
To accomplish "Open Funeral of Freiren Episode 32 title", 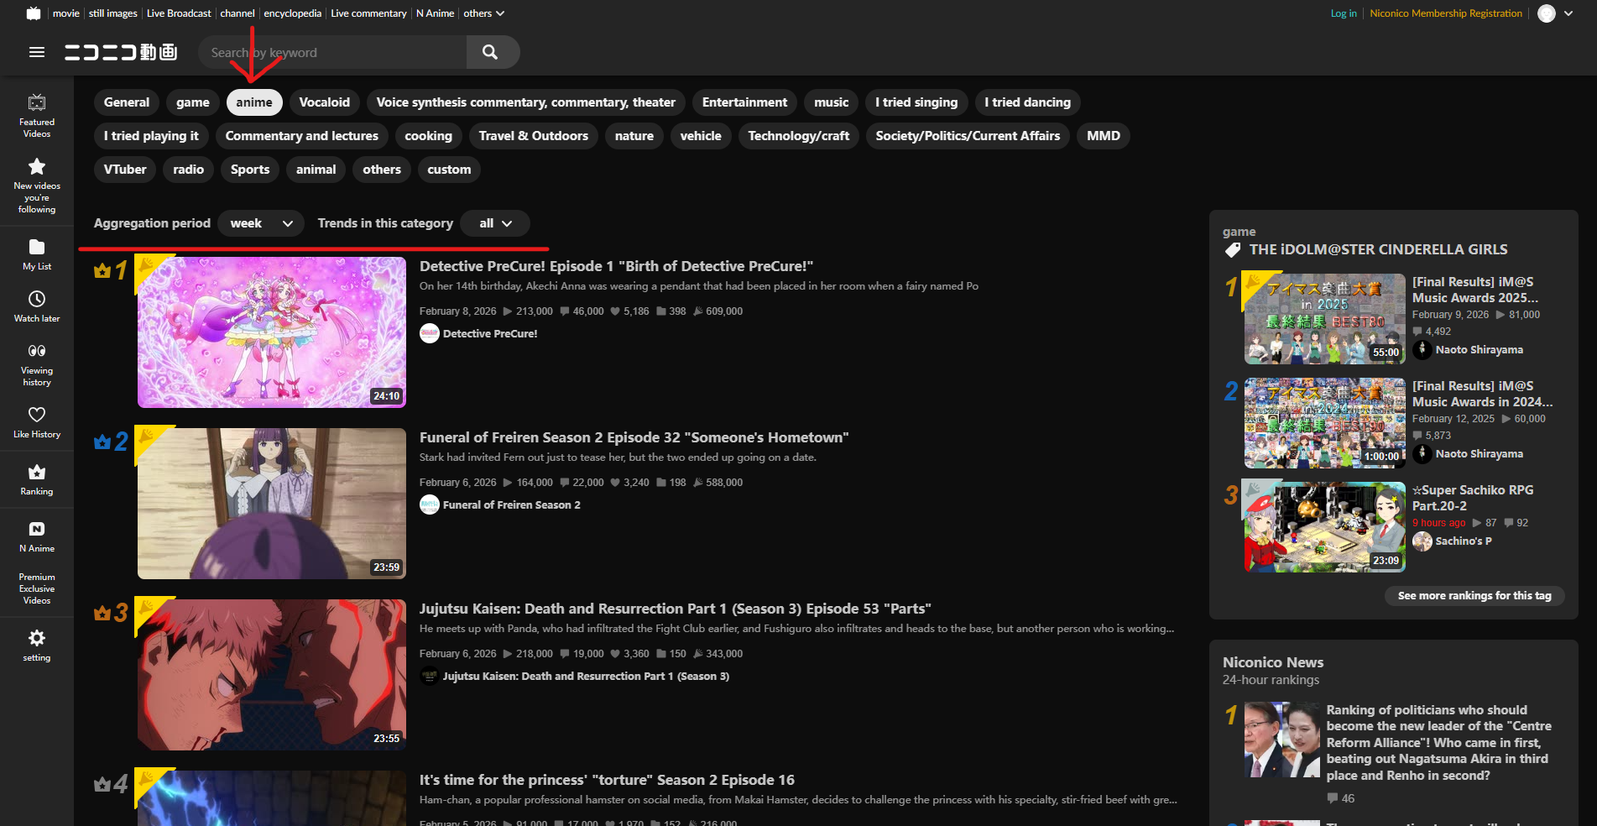I will (634, 437).
